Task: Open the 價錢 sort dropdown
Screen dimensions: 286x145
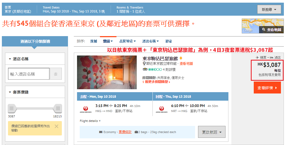Action: pyautogui.click(x=108, y=41)
